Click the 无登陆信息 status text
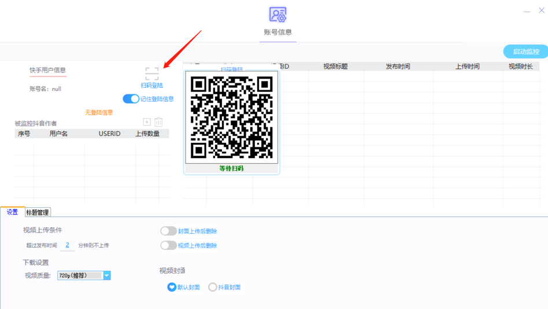The height and width of the screenshot is (309, 548). coord(99,112)
